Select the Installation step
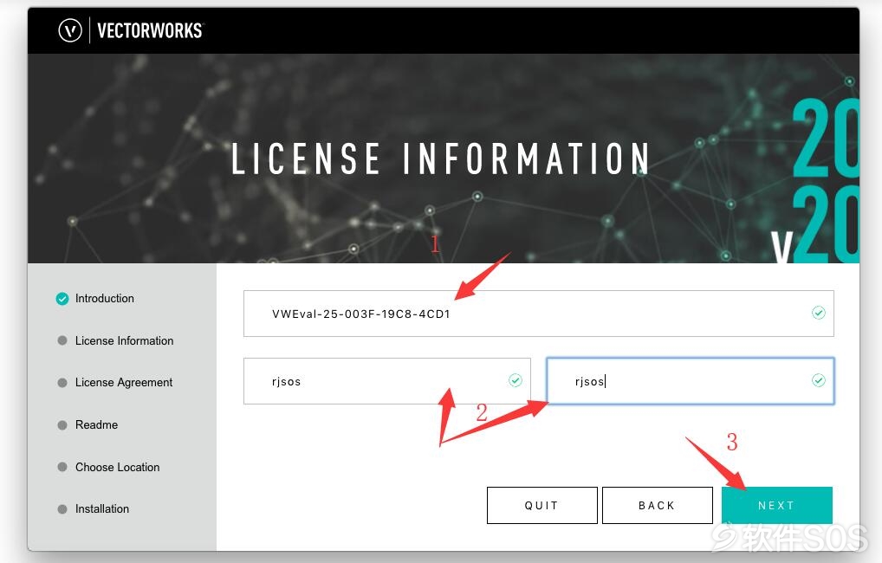The image size is (882, 563). 102,508
